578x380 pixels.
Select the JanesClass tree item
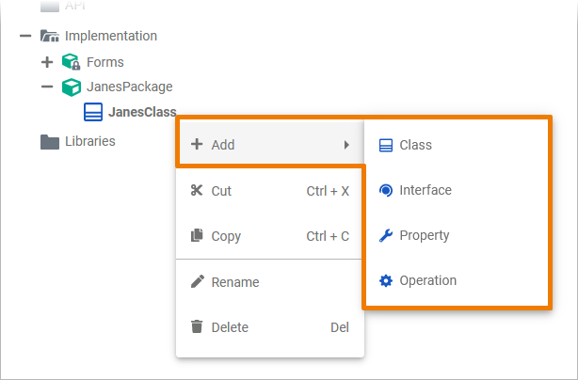click(141, 113)
